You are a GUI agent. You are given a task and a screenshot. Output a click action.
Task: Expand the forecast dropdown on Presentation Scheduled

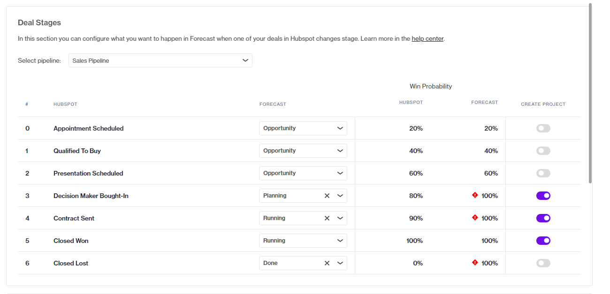coord(303,173)
